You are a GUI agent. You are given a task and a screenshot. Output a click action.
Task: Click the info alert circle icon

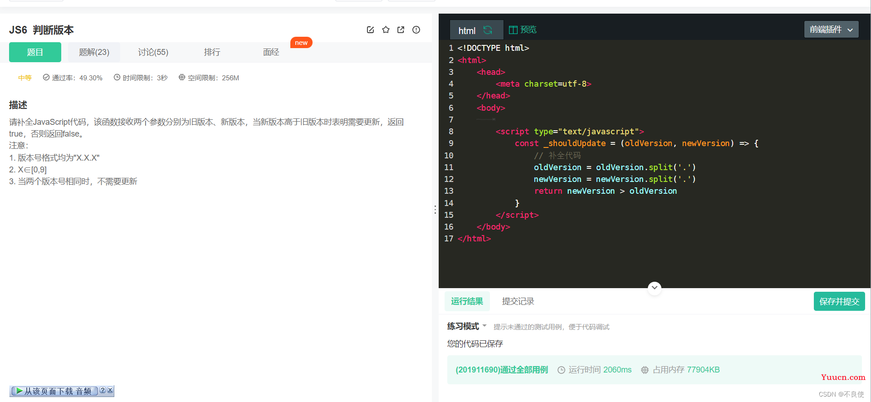(416, 30)
